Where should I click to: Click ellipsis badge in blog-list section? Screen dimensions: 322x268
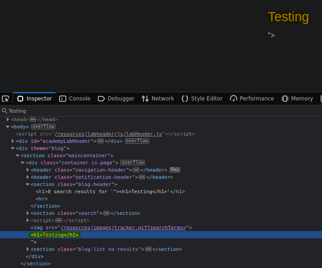[148, 249]
